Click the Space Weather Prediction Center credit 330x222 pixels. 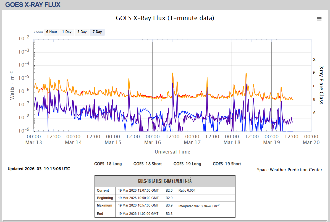[x=289, y=170]
